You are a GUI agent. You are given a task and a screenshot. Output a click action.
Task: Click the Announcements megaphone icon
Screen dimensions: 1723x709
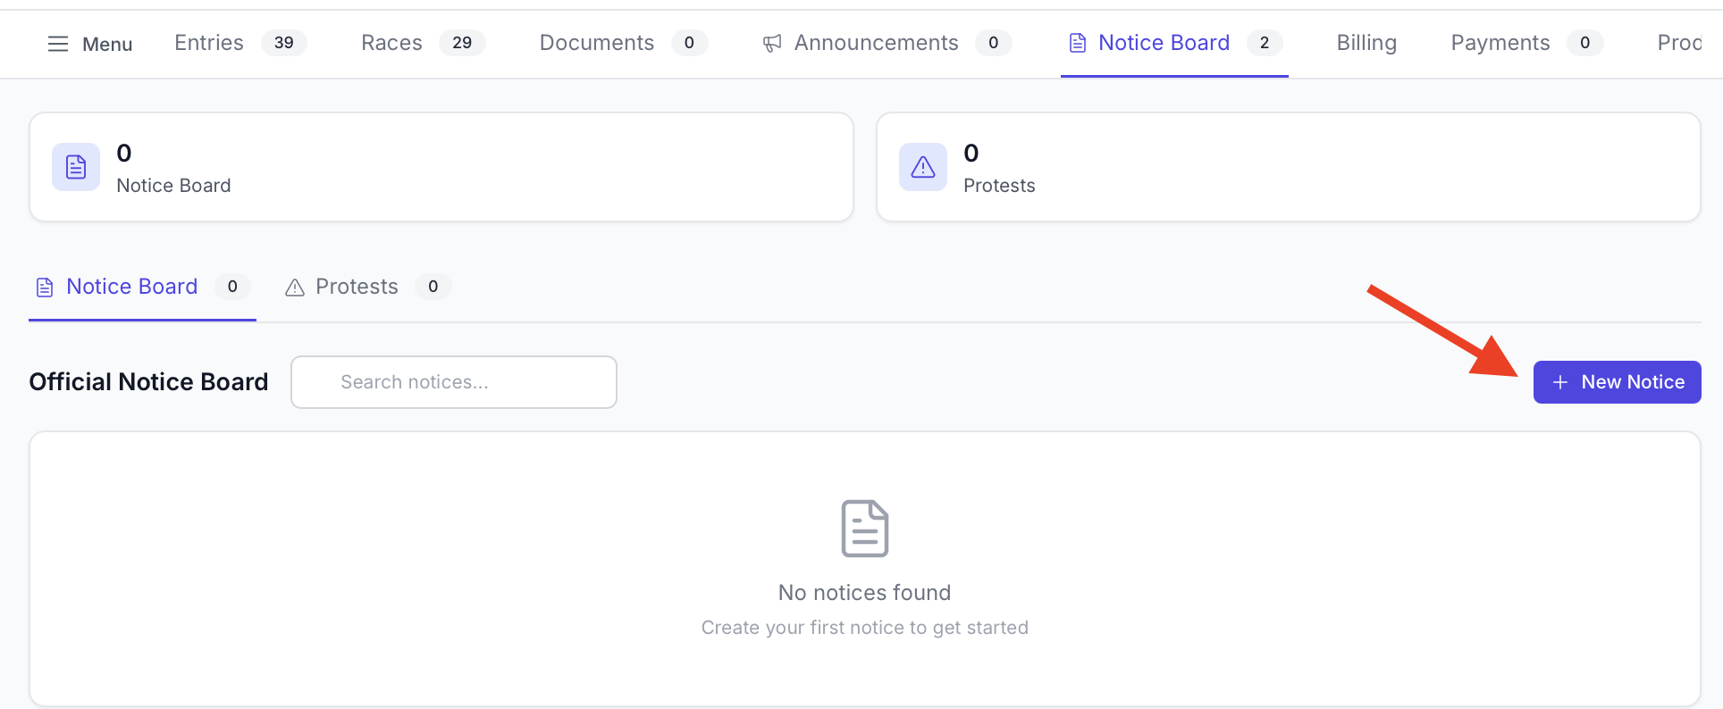(x=772, y=43)
